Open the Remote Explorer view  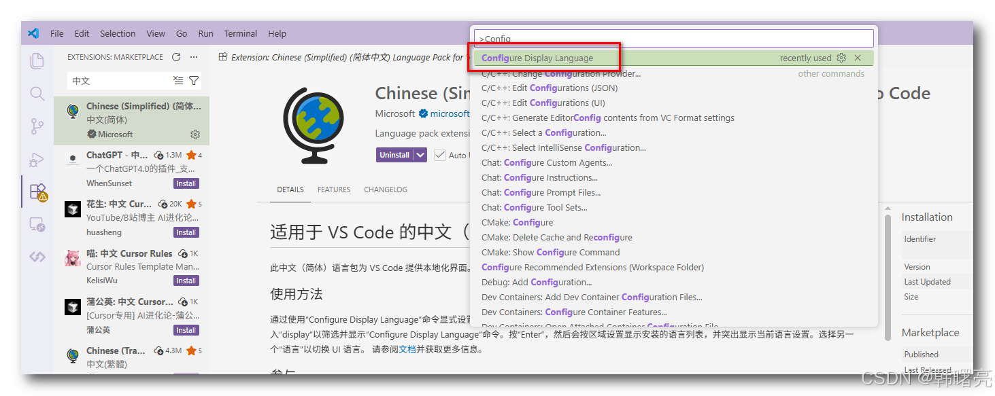click(x=37, y=225)
